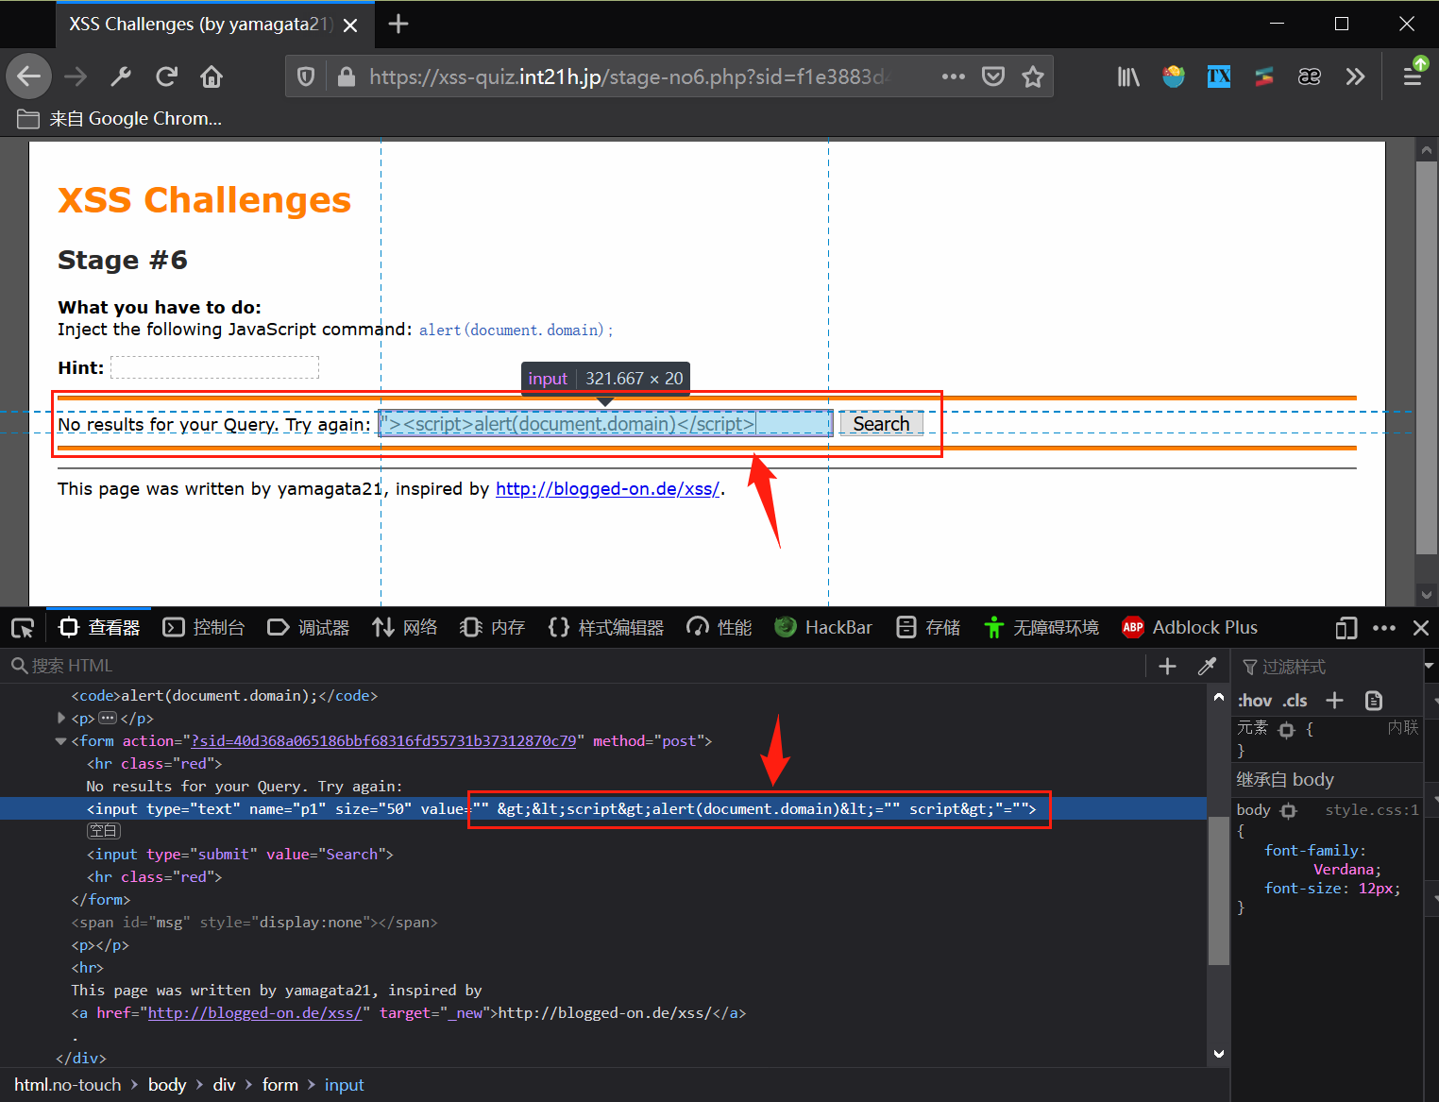Open the 样式编辑器 style editor tab
The width and height of the screenshot is (1439, 1102).
[x=606, y=628]
